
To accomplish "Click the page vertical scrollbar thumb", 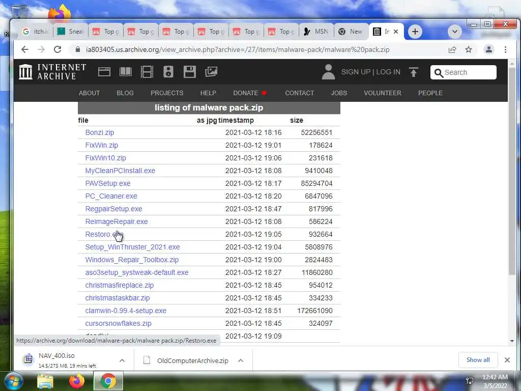I will pyautogui.click(x=512, y=171).
